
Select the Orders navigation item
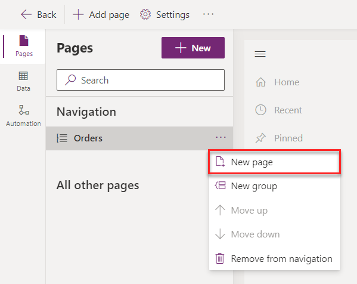(x=139, y=138)
